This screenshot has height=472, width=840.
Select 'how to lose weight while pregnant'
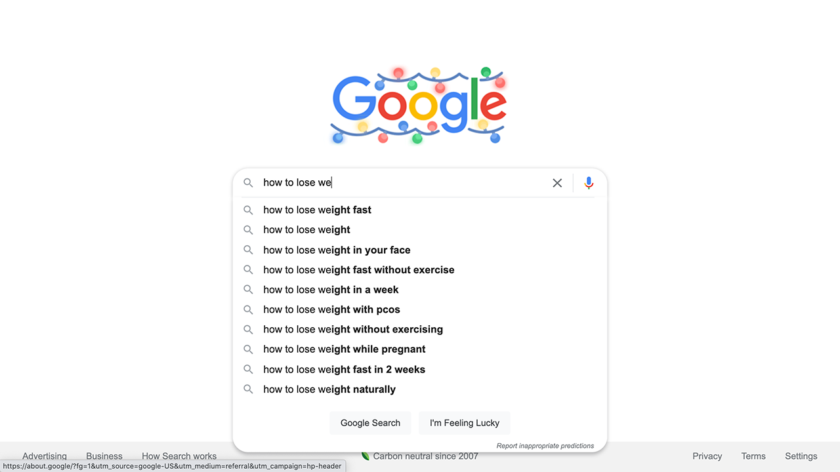[x=344, y=349]
